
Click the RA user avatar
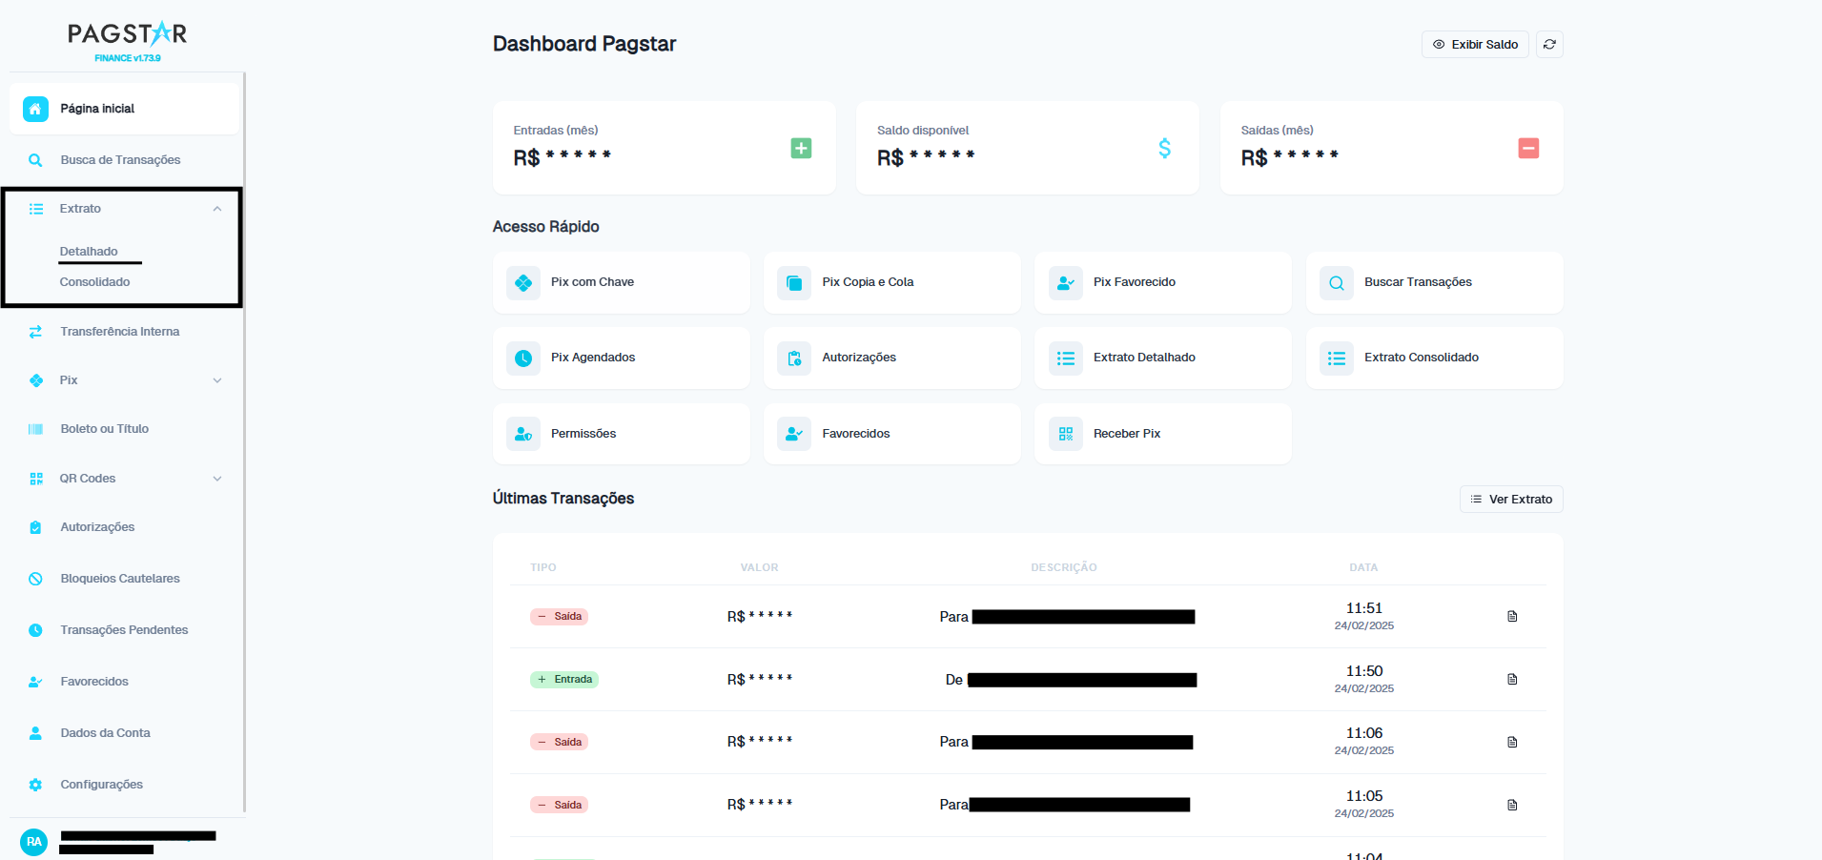point(34,842)
